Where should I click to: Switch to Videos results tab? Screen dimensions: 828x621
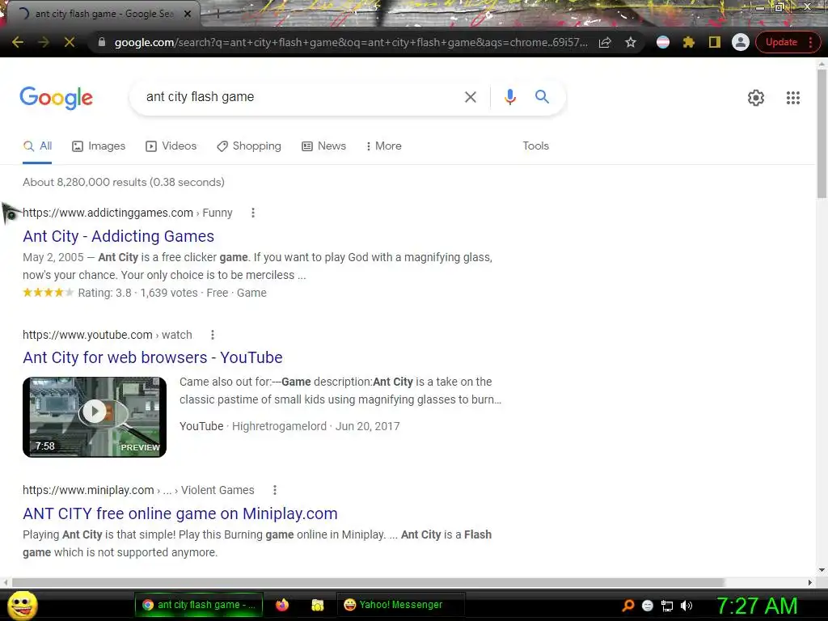(171, 146)
